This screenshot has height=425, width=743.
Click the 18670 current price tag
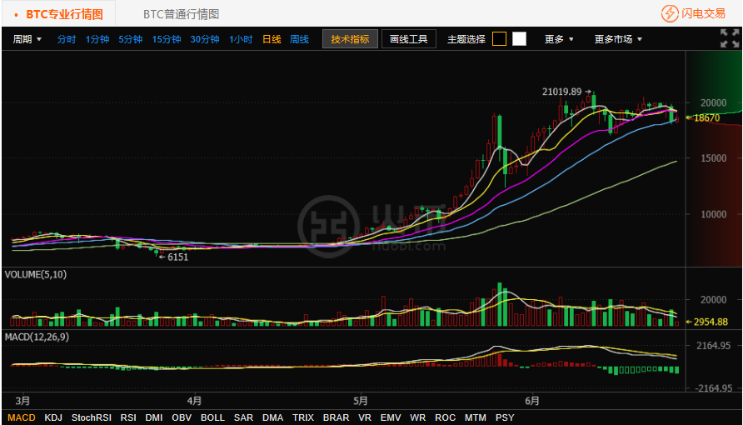click(707, 118)
